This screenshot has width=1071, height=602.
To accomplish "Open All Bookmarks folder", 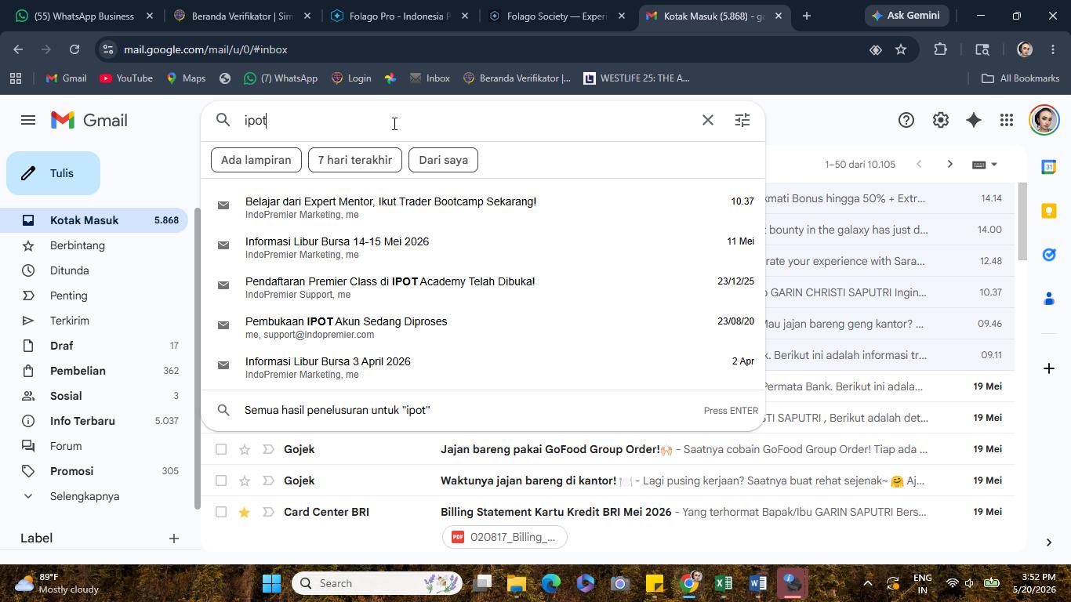I will (1020, 78).
